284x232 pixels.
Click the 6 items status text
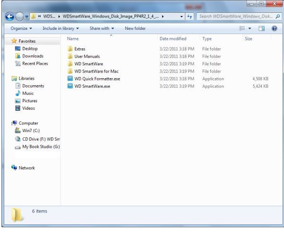[x=39, y=211]
